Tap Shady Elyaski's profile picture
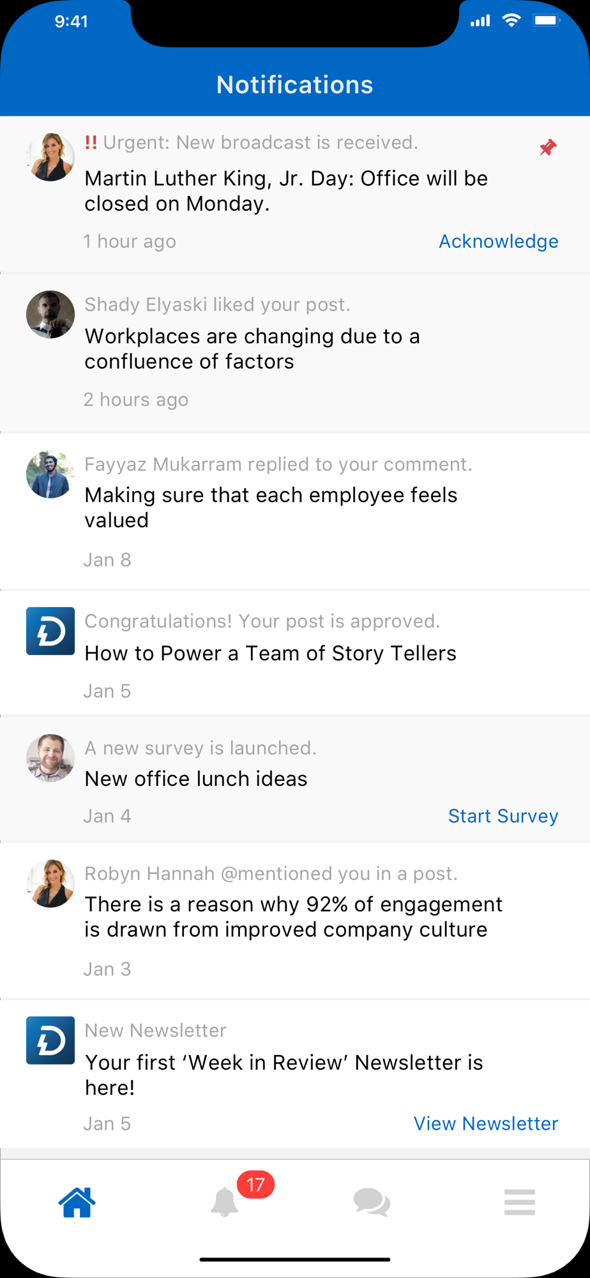 (50, 314)
